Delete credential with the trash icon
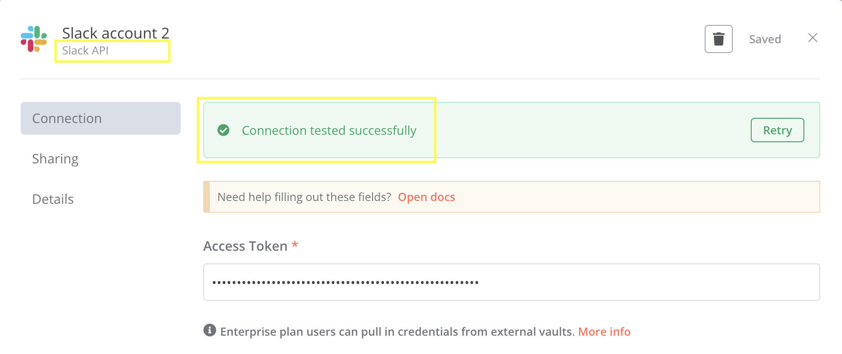The image size is (842, 354). [718, 39]
